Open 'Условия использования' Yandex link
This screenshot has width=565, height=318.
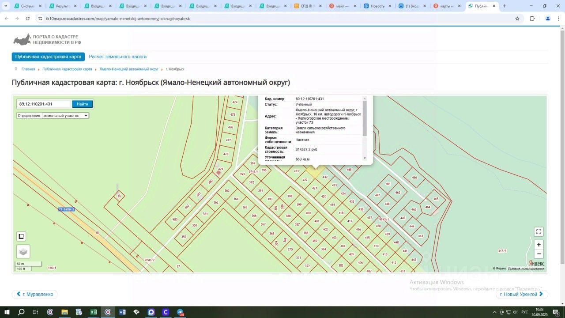(526, 269)
